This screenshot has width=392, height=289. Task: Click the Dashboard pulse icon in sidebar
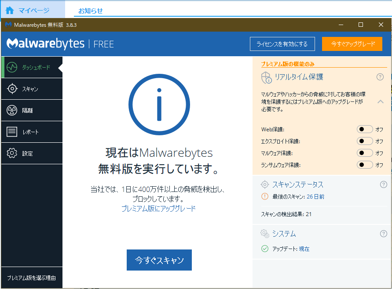pyautogui.click(x=12, y=67)
